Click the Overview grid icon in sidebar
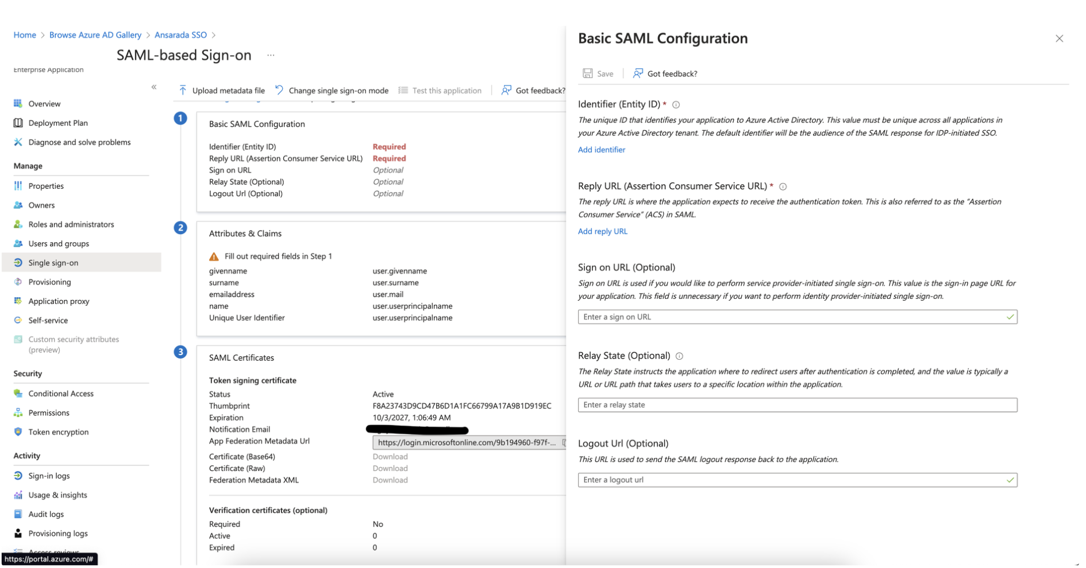Screen dimensions: 1086x568 pyautogui.click(x=18, y=104)
